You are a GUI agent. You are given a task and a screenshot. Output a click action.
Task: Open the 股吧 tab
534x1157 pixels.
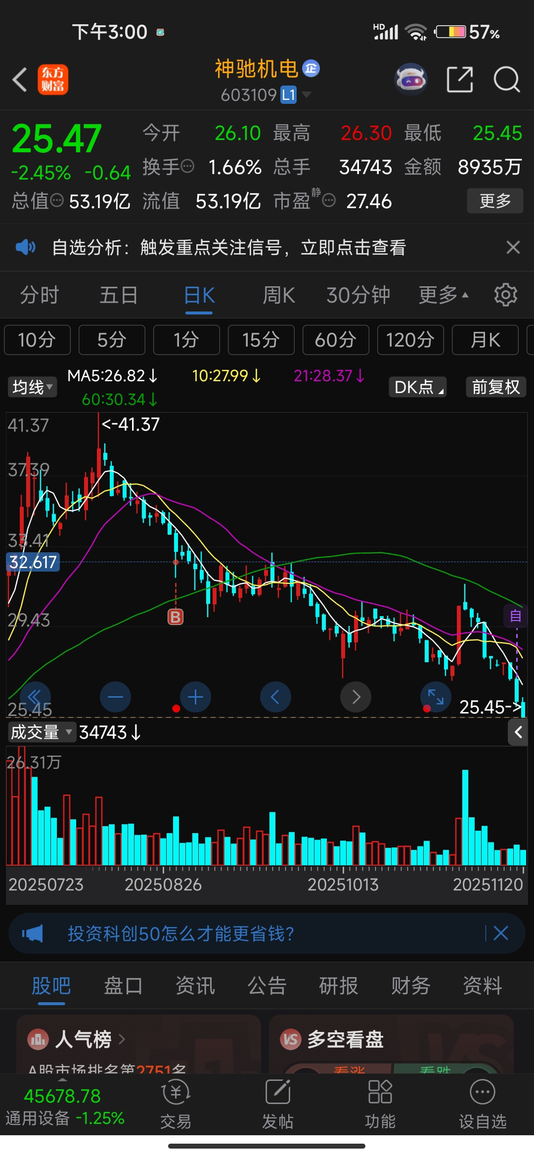[x=51, y=986]
